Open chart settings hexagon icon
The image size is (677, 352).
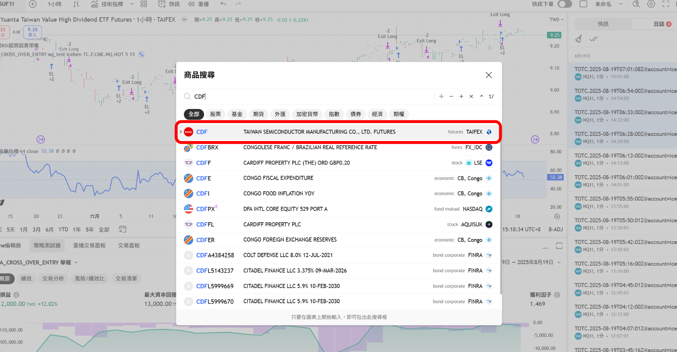651,4
